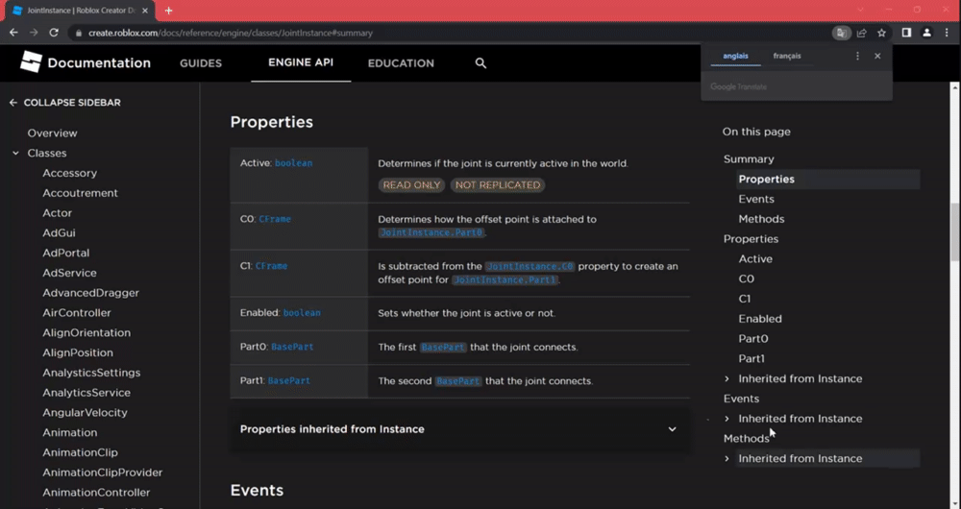Screen dimensions: 961x509
Task: Click the BasePart type link for Part0
Action: point(292,347)
